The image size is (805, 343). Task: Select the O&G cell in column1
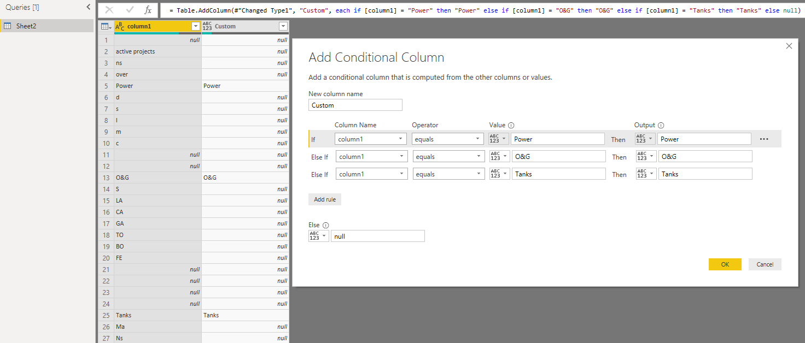tap(157, 178)
